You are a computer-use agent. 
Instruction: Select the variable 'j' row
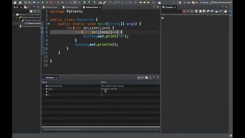coord(101,95)
